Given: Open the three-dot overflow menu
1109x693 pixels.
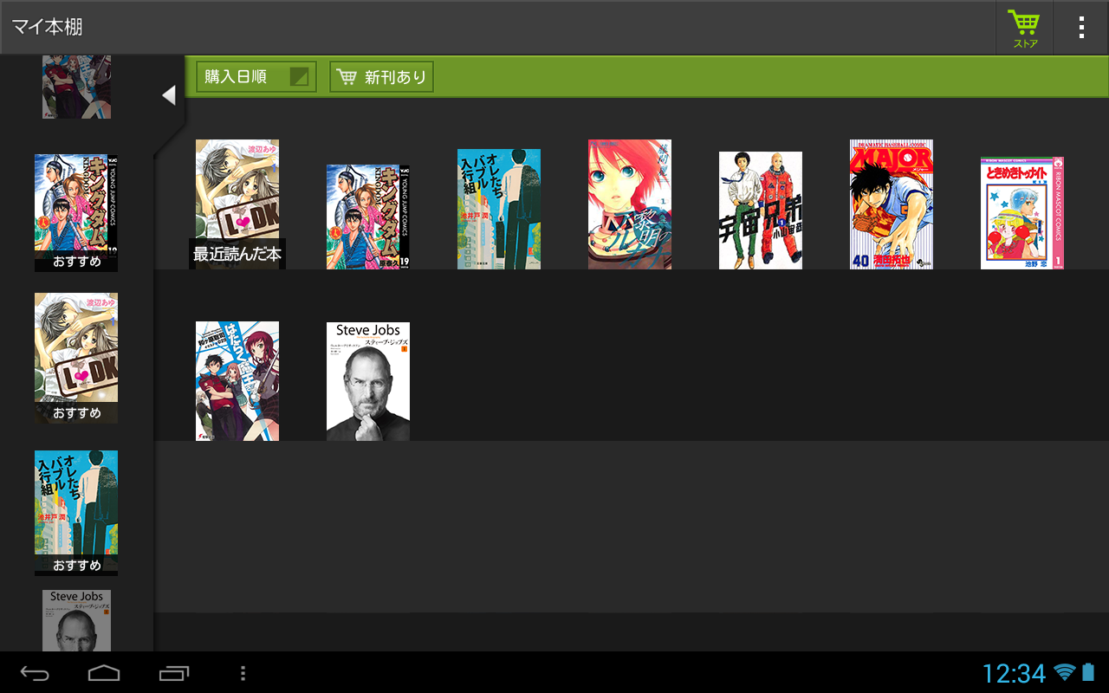Looking at the screenshot, I should [x=1081, y=28].
